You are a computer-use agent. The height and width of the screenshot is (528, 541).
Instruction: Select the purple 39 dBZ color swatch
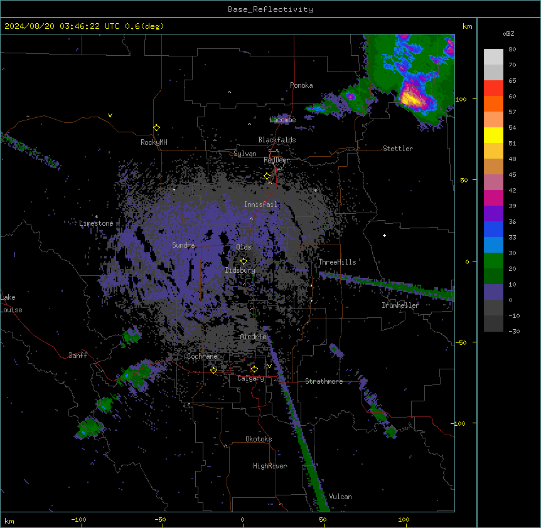[x=493, y=214]
